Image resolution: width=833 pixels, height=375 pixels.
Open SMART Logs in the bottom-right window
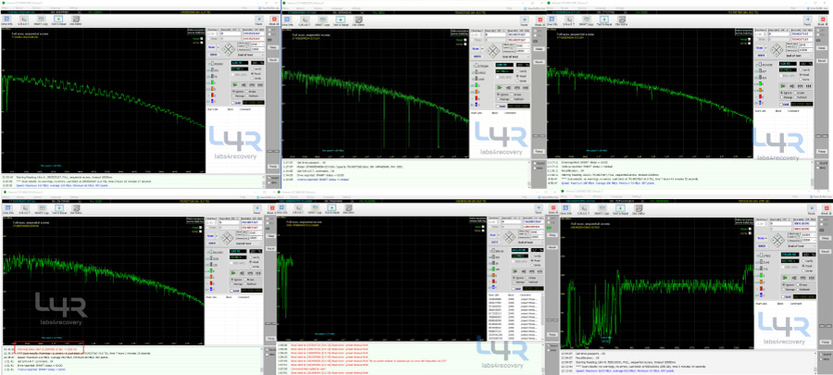pyautogui.click(x=602, y=210)
